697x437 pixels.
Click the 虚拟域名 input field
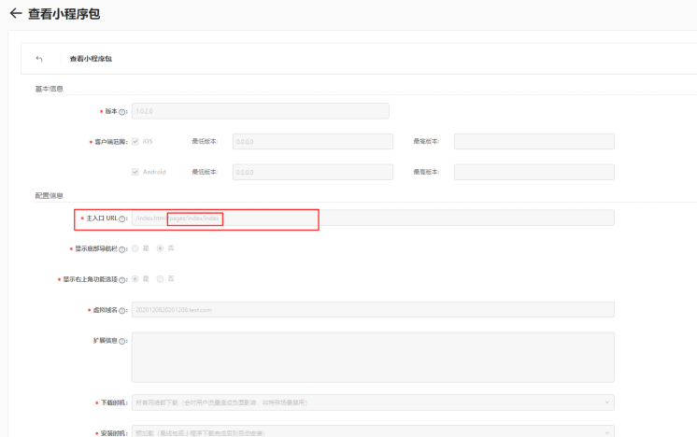point(373,310)
